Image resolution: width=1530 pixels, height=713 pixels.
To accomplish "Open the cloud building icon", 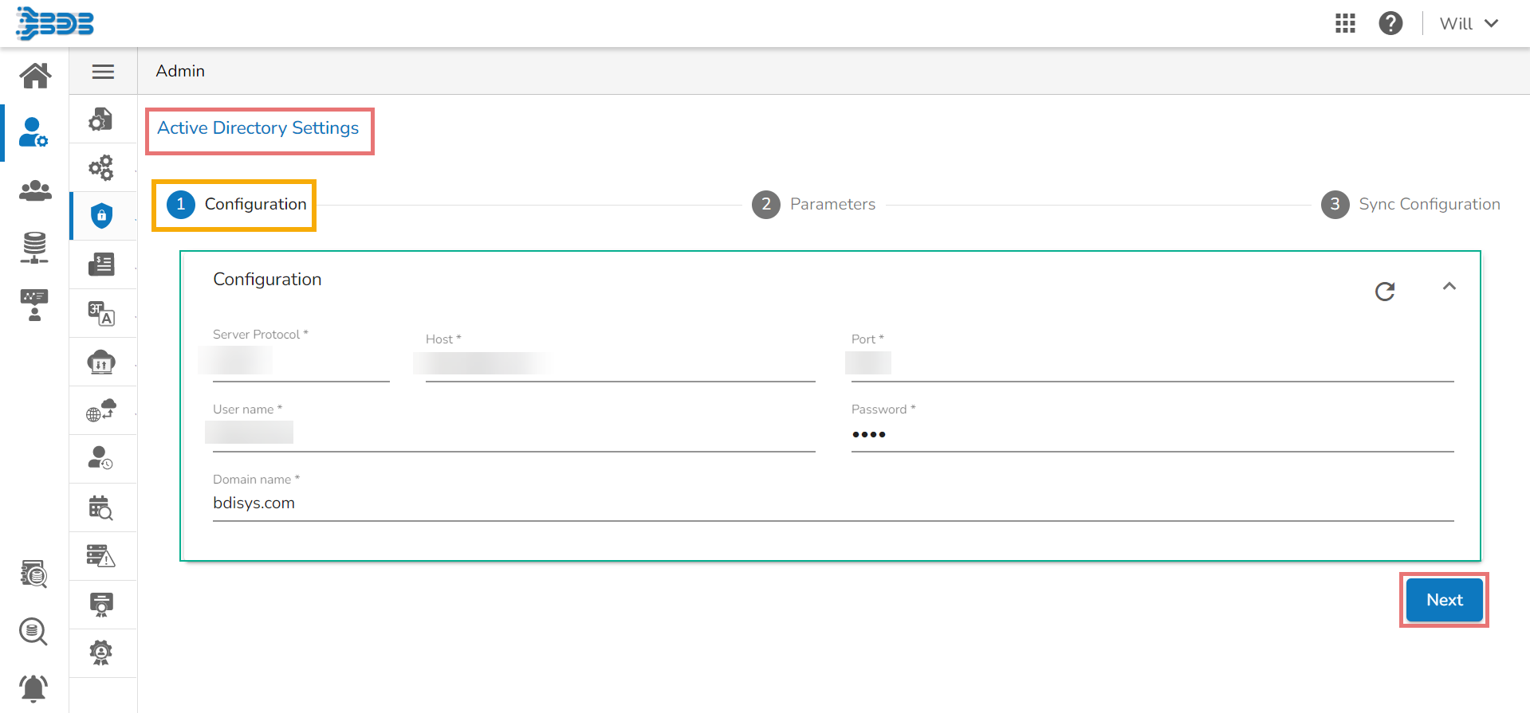I will 101,362.
